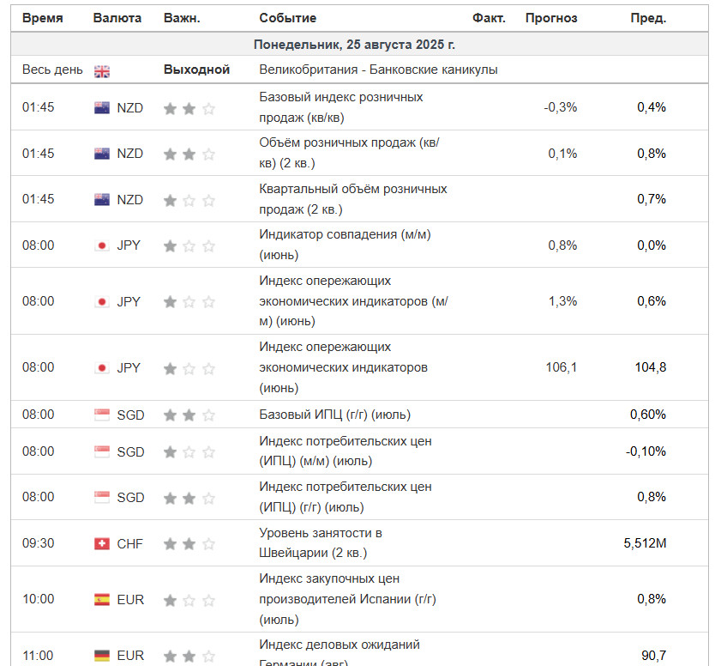This screenshot has height=666, width=715.
Task: Click the CHF currency label
Action: pyautogui.click(x=130, y=543)
